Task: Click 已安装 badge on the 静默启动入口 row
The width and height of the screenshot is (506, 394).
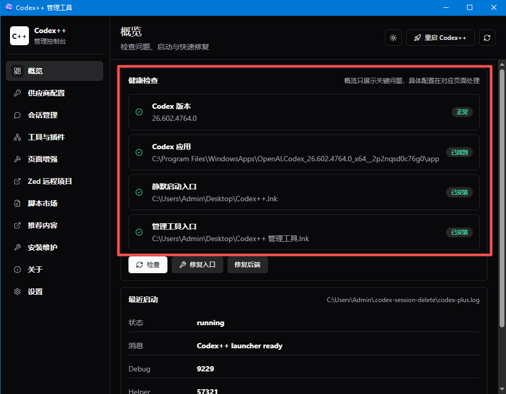Action: click(460, 192)
